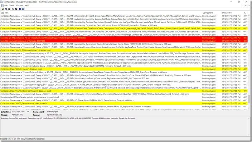Select the row querying ES_IExplorerVer
Screen dimensions: 252x142
[x=124, y=107]
